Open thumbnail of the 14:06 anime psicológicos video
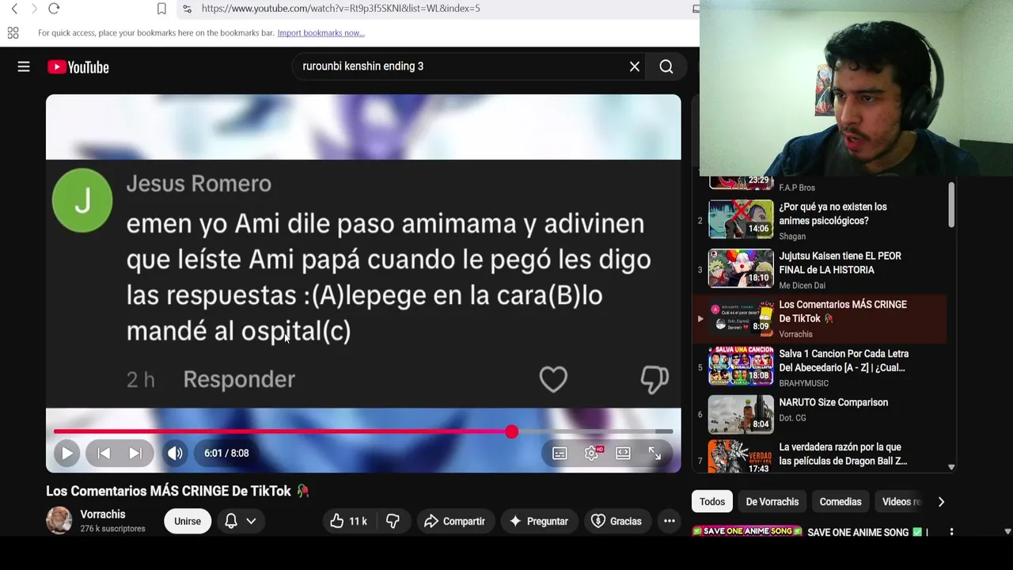The width and height of the screenshot is (1013, 570). (741, 219)
